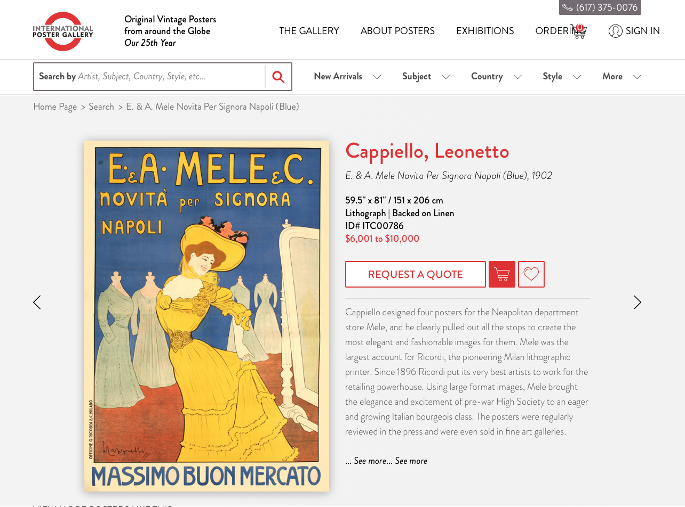Image resolution: width=685 pixels, height=507 pixels.
Task: Go to previous poster with left arrow
Action: (37, 302)
